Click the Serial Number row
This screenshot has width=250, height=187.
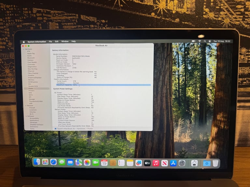pos(73,56)
